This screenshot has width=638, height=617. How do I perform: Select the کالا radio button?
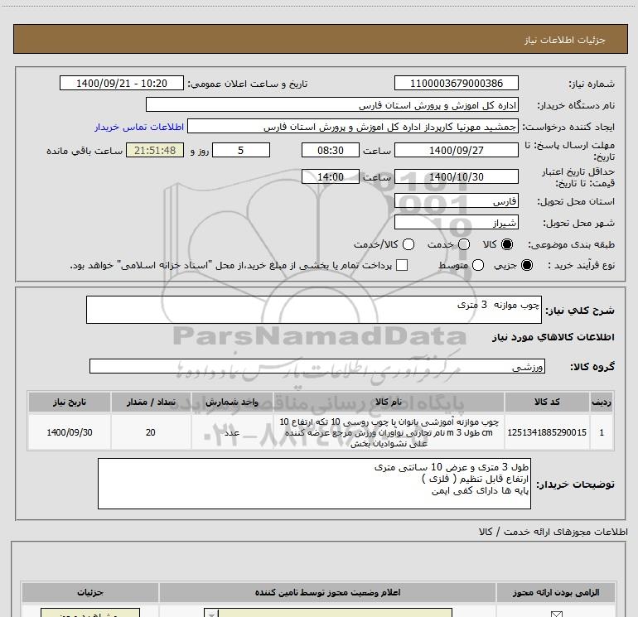[507, 244]
